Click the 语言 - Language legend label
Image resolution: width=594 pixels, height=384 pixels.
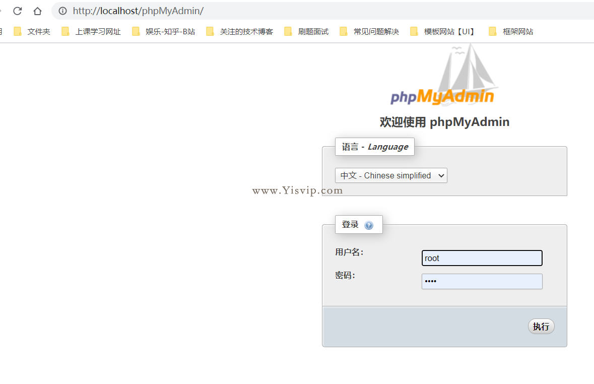pos(375,147)
